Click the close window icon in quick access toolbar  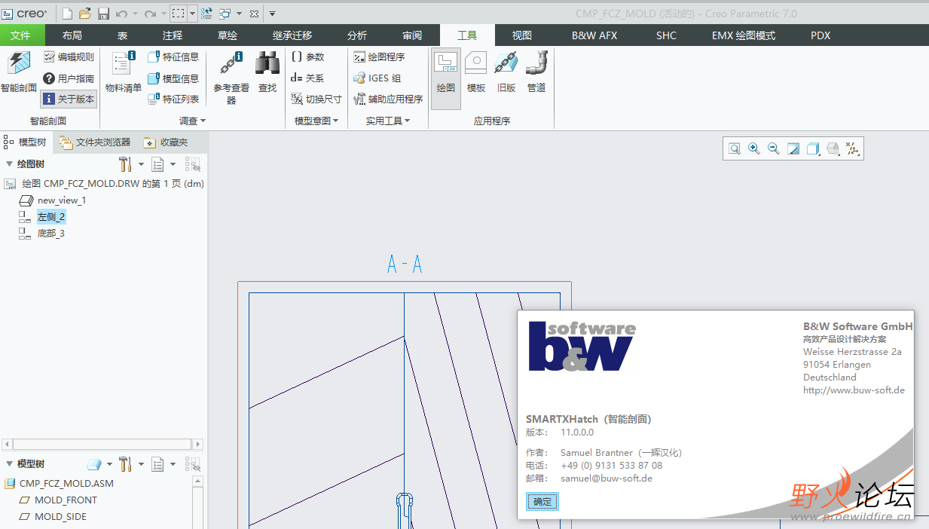(254, 14)
